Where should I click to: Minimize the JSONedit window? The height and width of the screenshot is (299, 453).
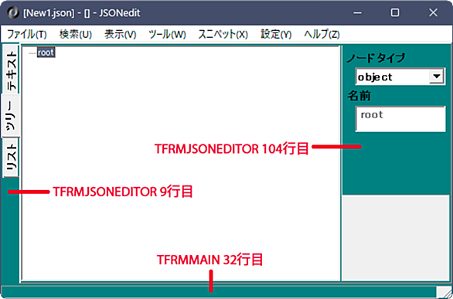coord(357,12)
